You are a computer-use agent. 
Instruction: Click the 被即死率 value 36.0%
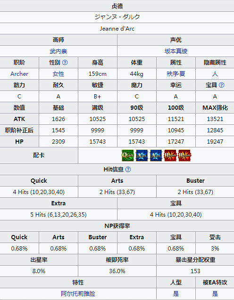tap(117, 271)
